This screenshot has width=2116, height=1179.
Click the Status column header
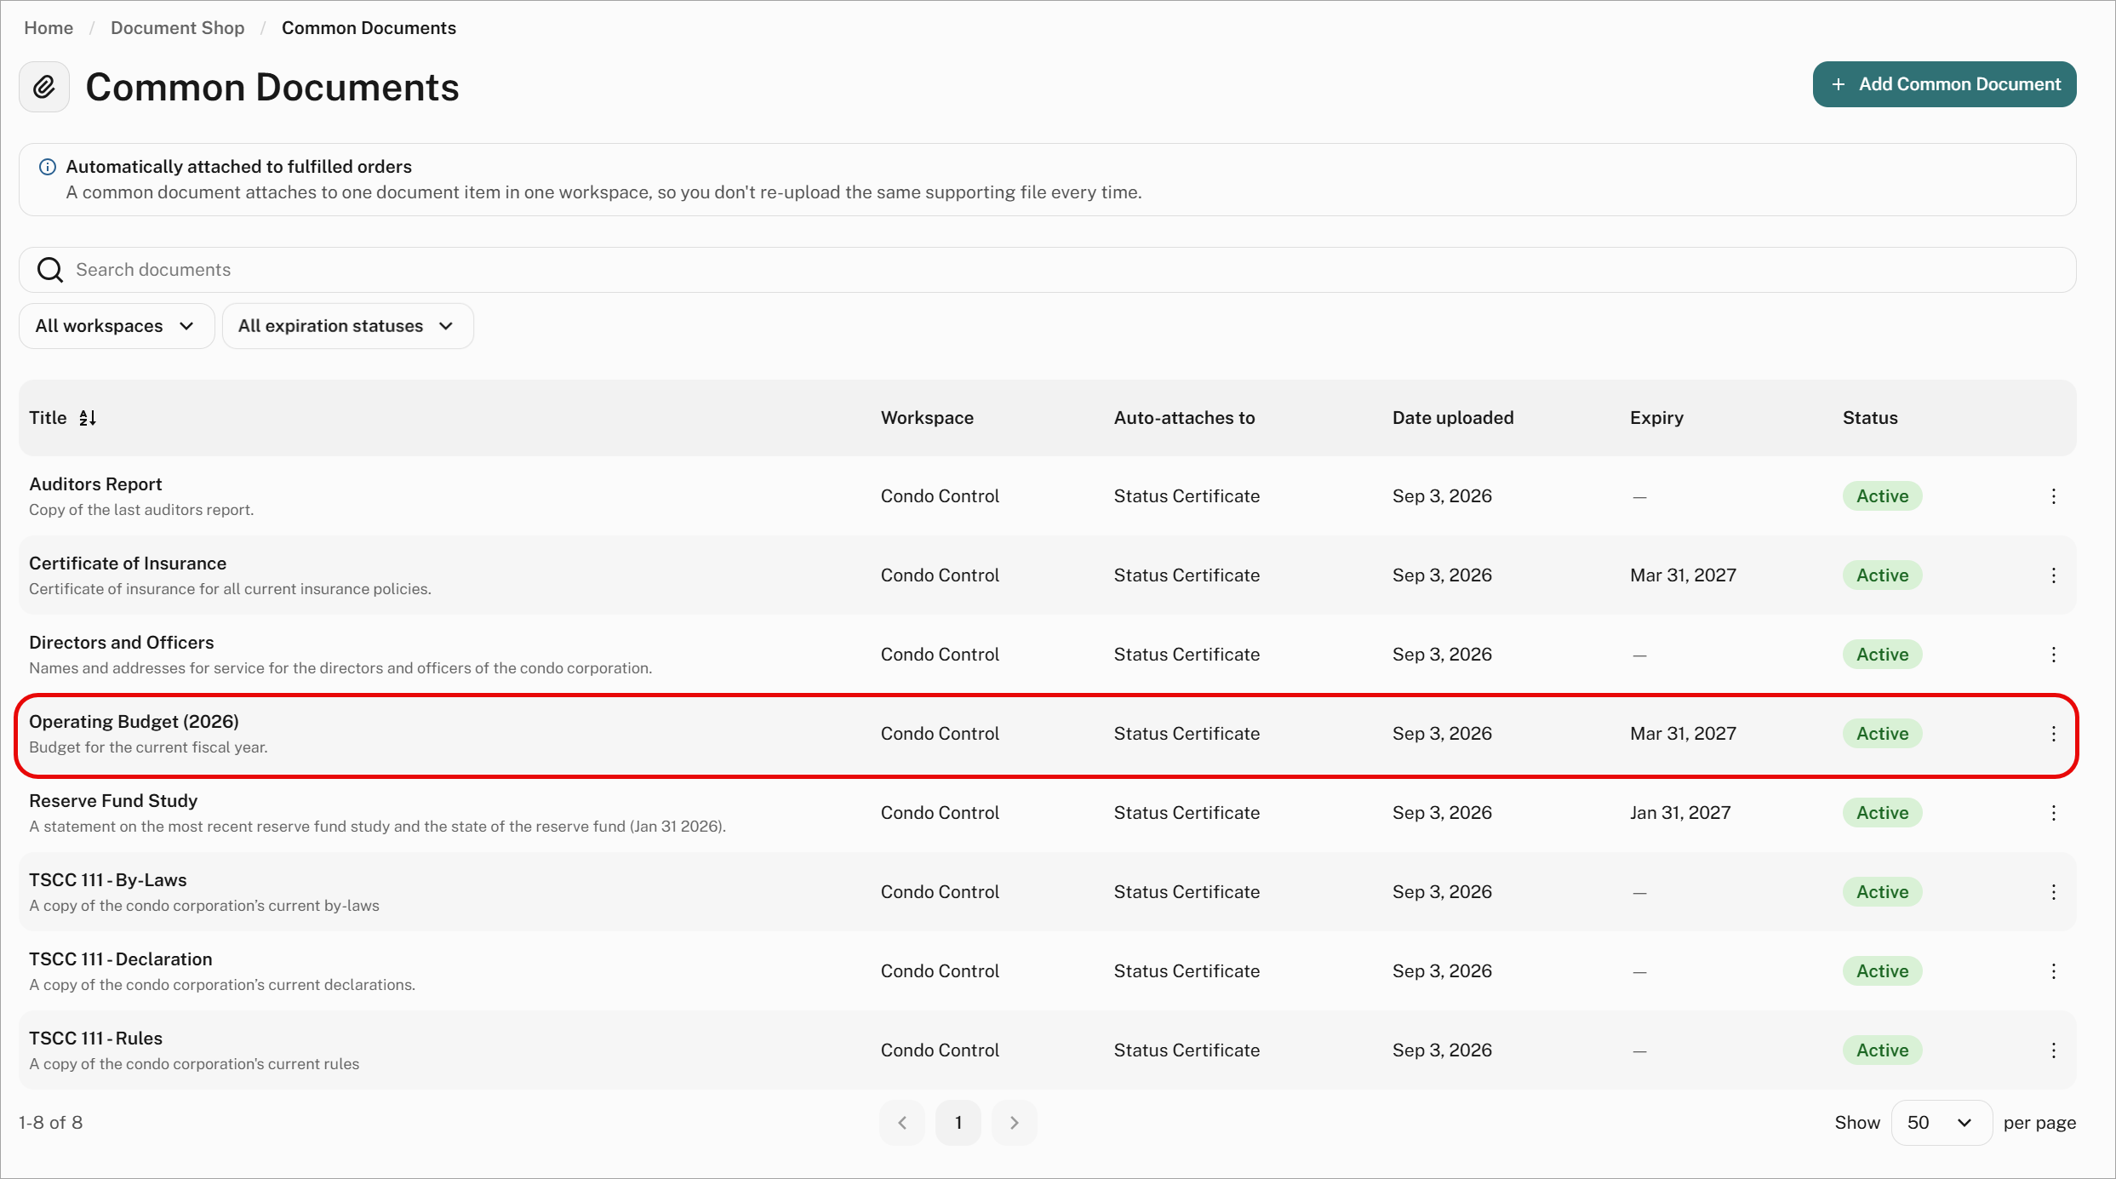(1870, 418)
